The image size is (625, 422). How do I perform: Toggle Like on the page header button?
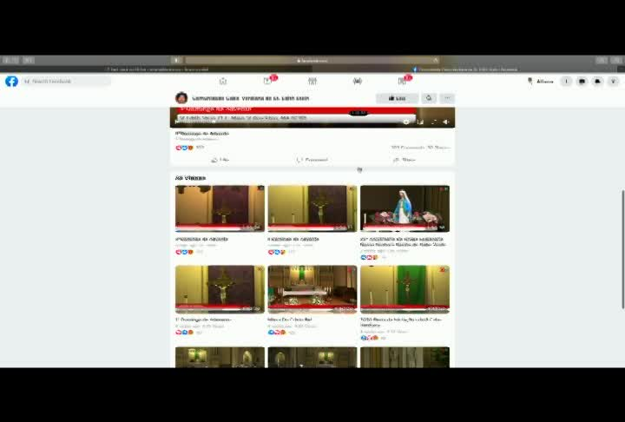397,98
